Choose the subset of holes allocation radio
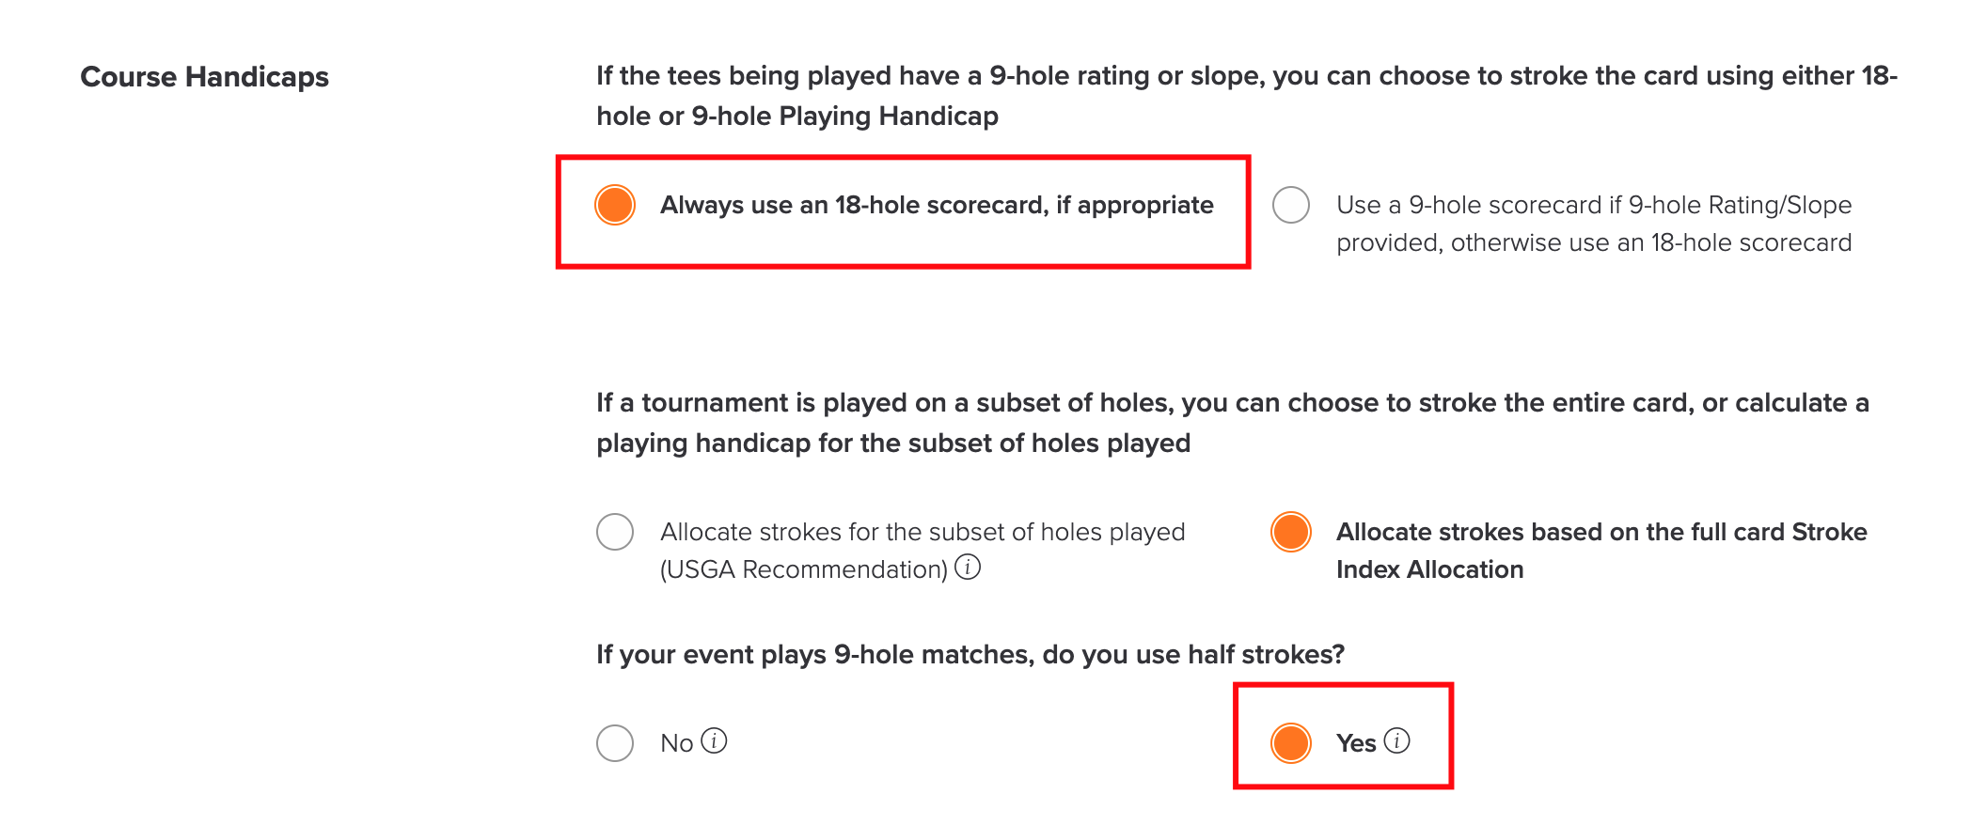This screenshot has height=825, width=1971. click(x=615, y=532)
